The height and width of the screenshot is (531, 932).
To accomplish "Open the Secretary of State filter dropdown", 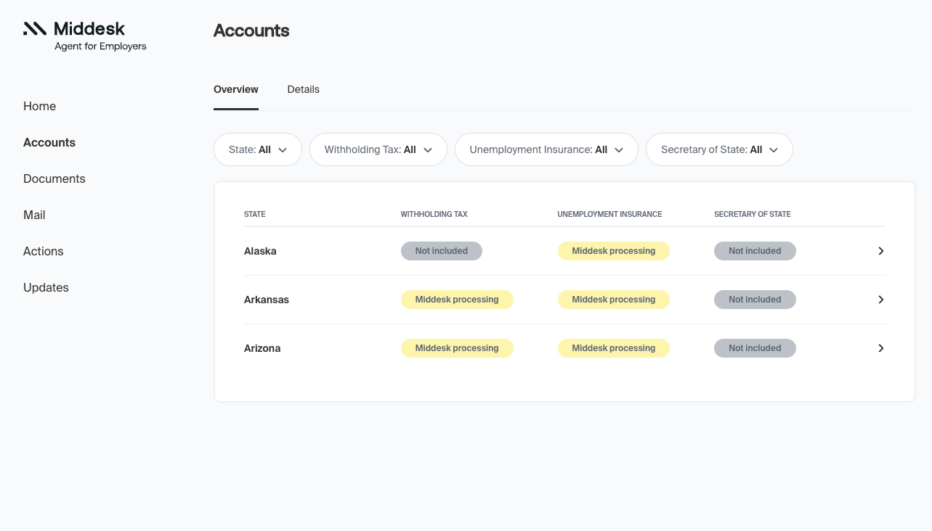I will (x=719, y=149).
